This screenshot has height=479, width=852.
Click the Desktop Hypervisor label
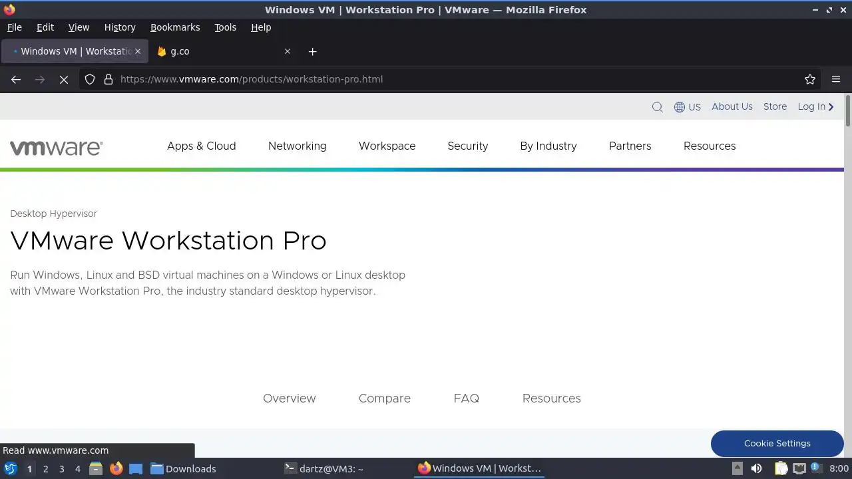pyautogui.click(x=54, y=214)
